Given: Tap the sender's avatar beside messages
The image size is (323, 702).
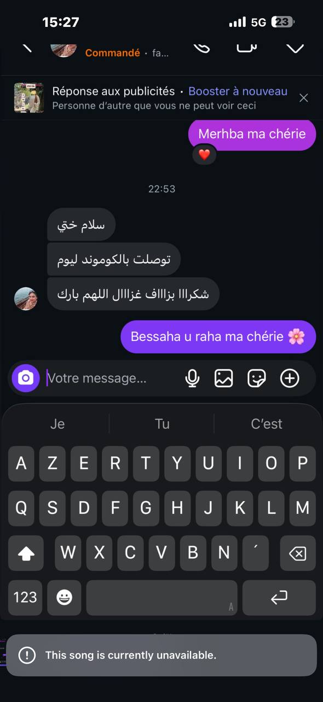Looking at the screenshot, I should 26,298.
